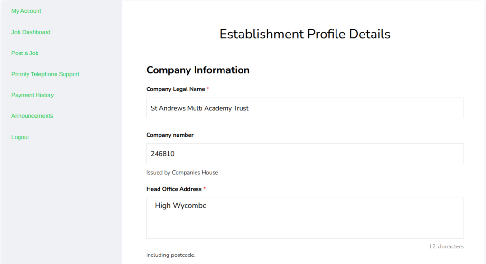
Task: Click the '12 characters' counter text
Action: click(446, 246)
